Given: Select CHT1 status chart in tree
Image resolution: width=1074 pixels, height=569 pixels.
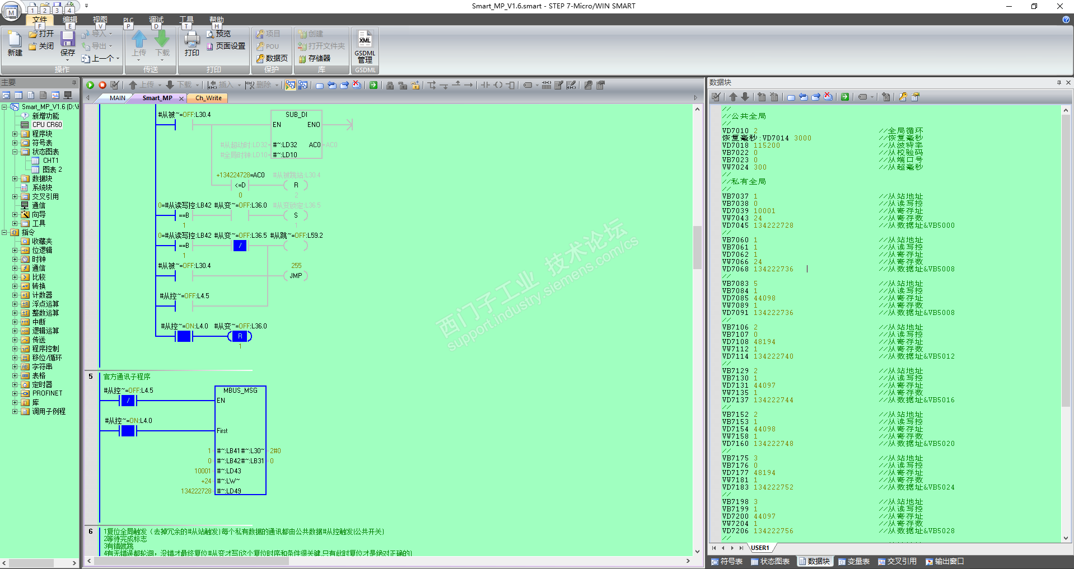Looking at the screenshot, I should [50, 161].
